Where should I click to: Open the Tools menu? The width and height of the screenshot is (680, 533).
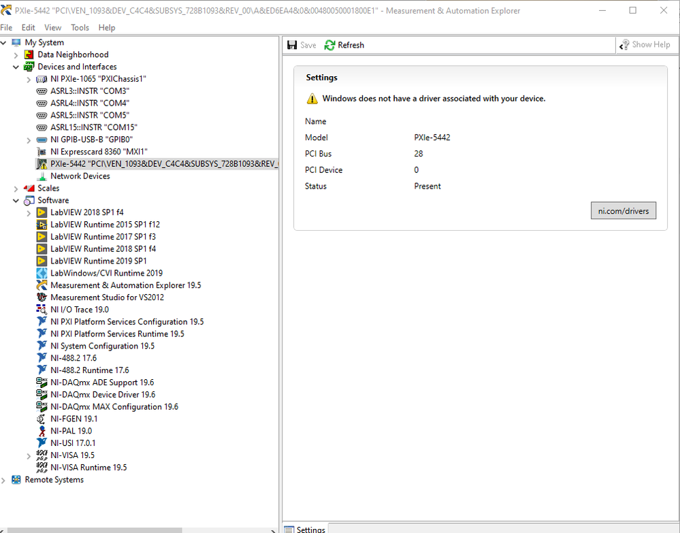pos(80,28)
